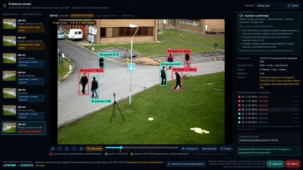Viewport: 303px width, 170px height.
Task: Click the CAM-02 Candidate event needs review badge
Action: tap(31, 29)
